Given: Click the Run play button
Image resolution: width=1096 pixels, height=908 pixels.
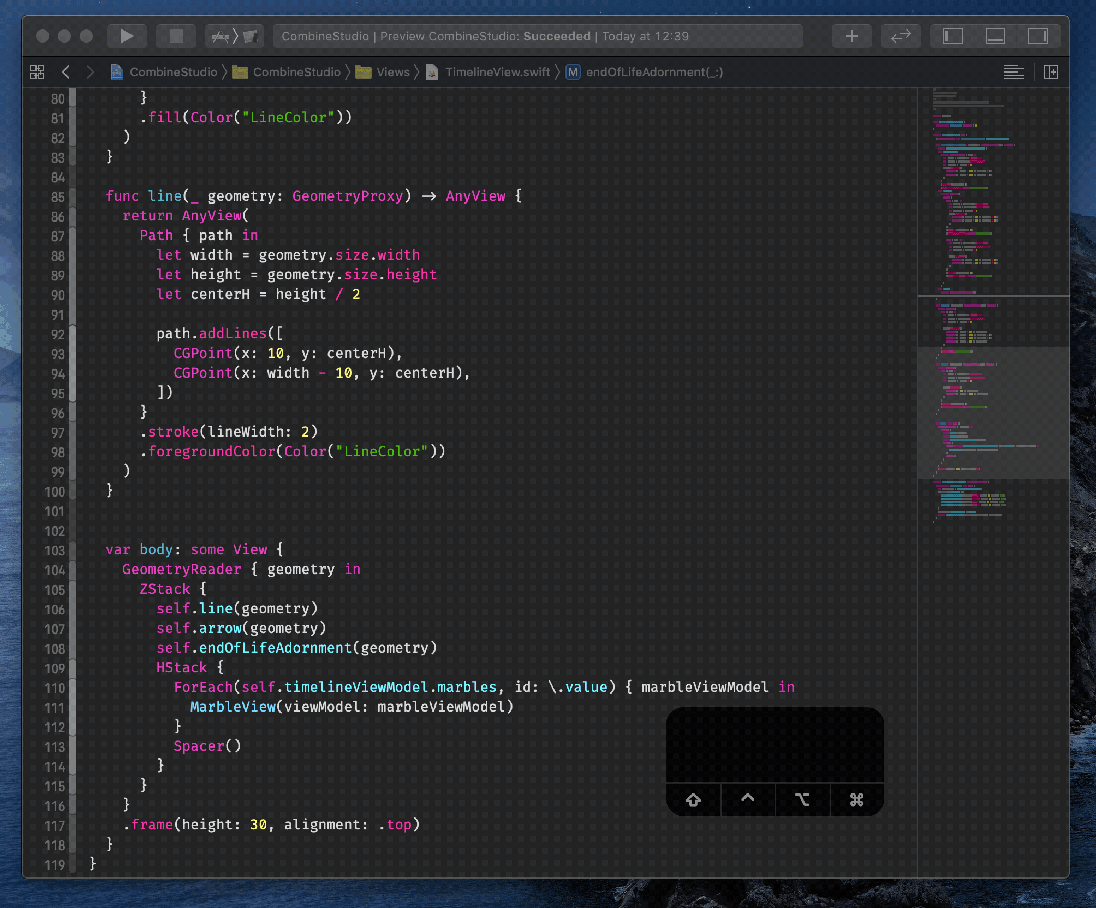Looking at the screenshot, I should coord(127,37).
